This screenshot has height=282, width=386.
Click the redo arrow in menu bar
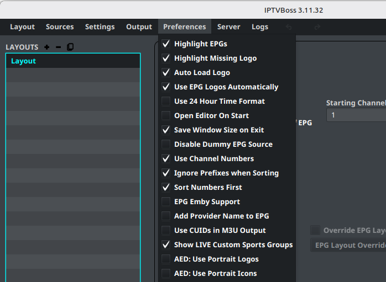tap(317, 27)
